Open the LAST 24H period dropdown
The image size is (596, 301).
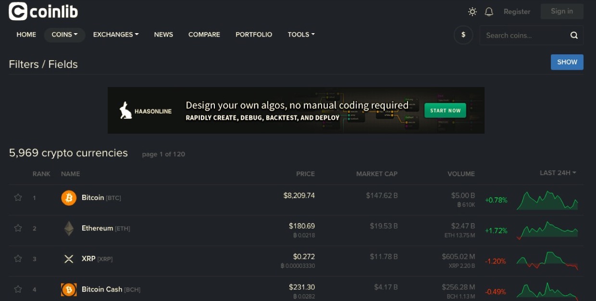pyautogui.click(x=558, y=173)
